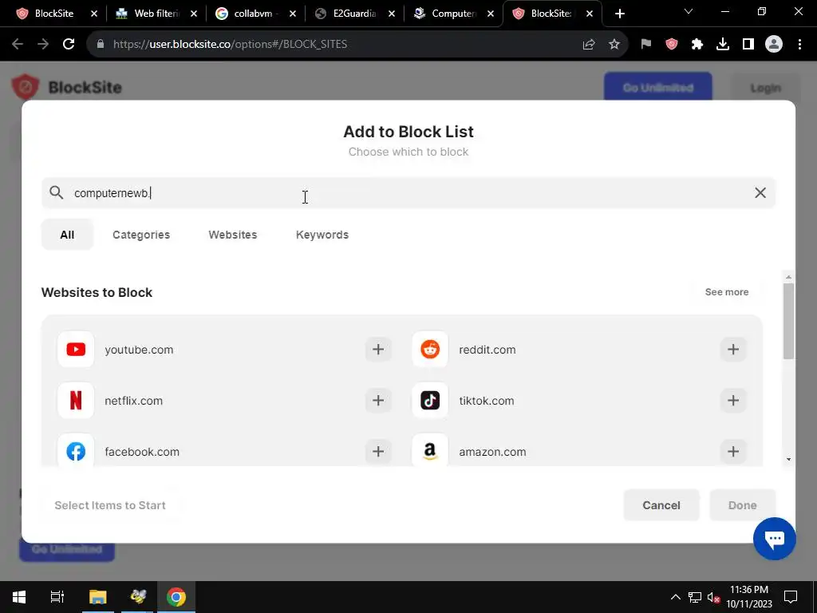The height and width of the screenshot is (613, 817).
Task: Click the youtube.com text label
Action: tap(139, 350)
